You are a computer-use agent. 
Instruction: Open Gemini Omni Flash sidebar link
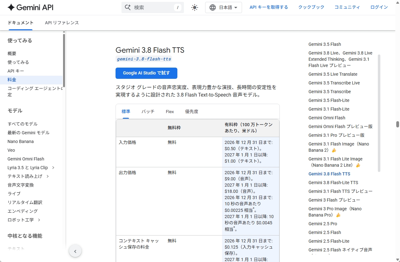coord(26,159)
